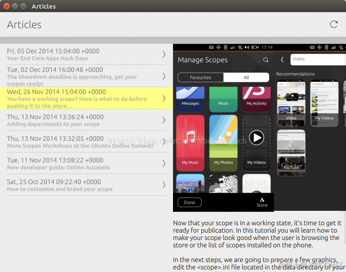Open article 'How to customize and brand your scope'
The width and height of the screenshot is (346, 272).
click(86, 185)
